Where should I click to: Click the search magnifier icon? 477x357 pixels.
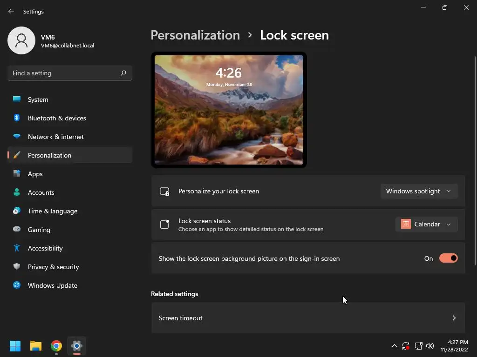point(123,73)
